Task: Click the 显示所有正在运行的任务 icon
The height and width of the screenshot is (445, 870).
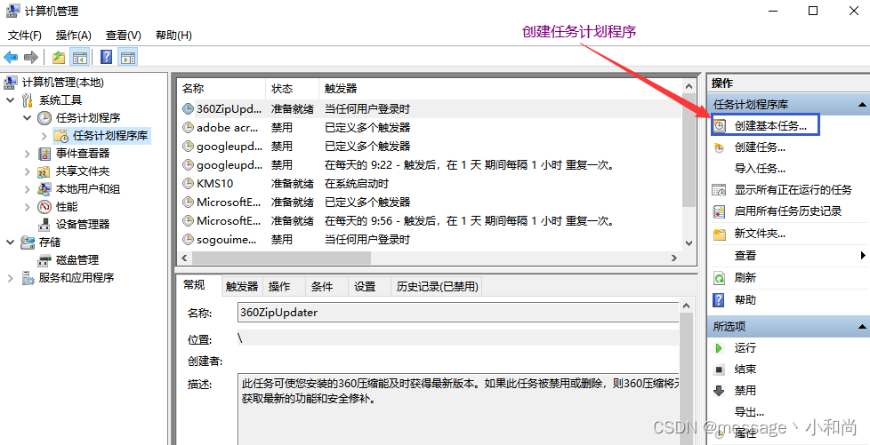Action: point(719,190)
